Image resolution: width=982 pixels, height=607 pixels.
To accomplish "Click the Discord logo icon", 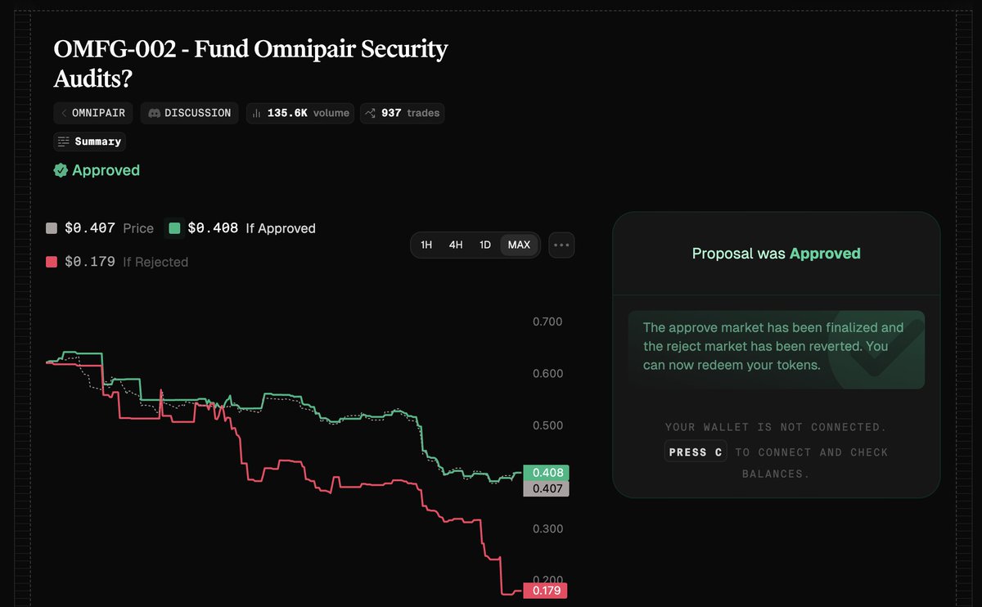I will [x=154, y=113].
